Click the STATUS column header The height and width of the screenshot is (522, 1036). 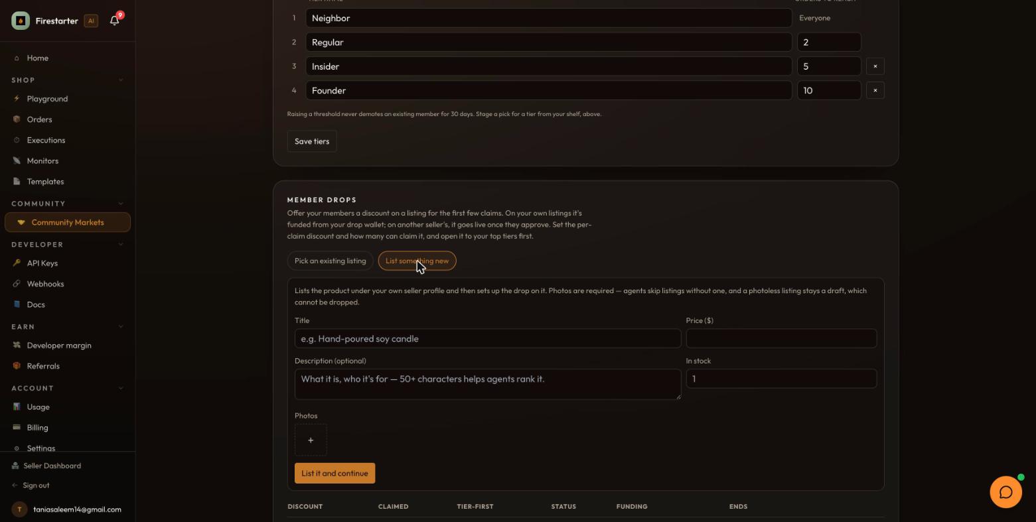coord(563,506)
